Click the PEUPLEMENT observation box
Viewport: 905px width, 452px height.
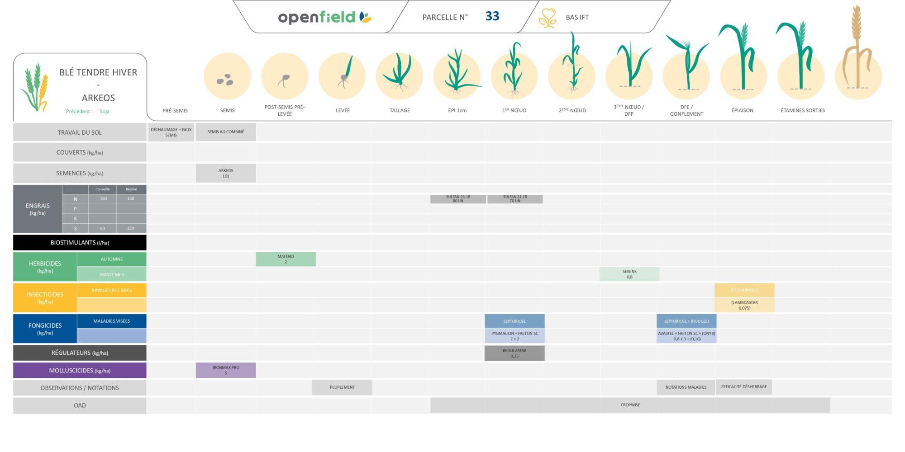point(342,387)
